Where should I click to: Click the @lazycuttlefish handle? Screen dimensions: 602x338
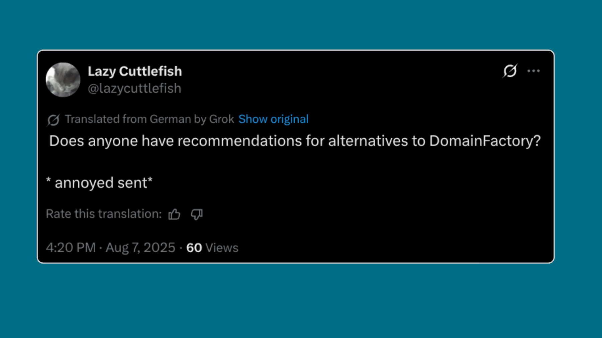(x=134, y=88)
